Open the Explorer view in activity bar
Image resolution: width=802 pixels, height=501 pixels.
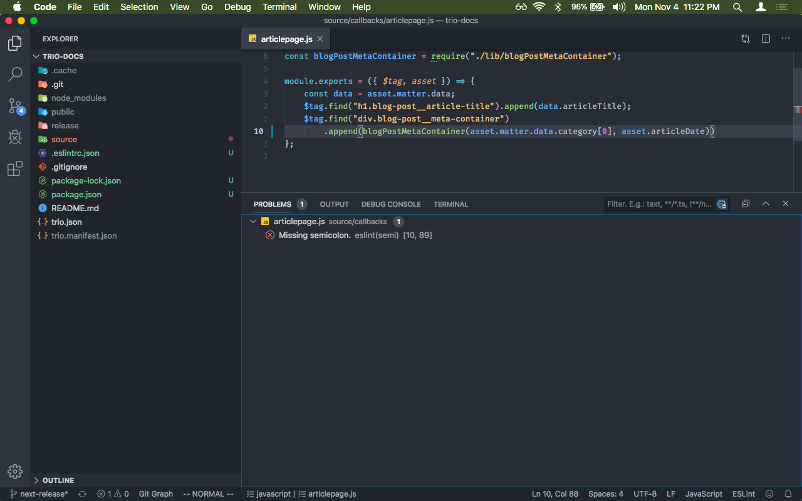[x=15, y=43]
